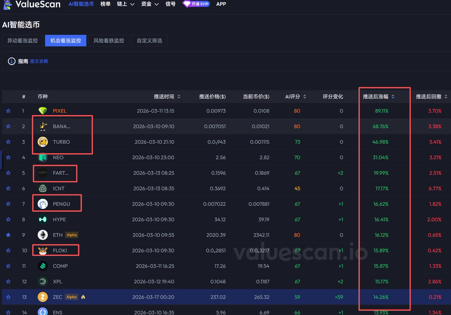Screen dimensions: 451x315
Task: Click the TURBO coin icon
Action: [43, 142]
